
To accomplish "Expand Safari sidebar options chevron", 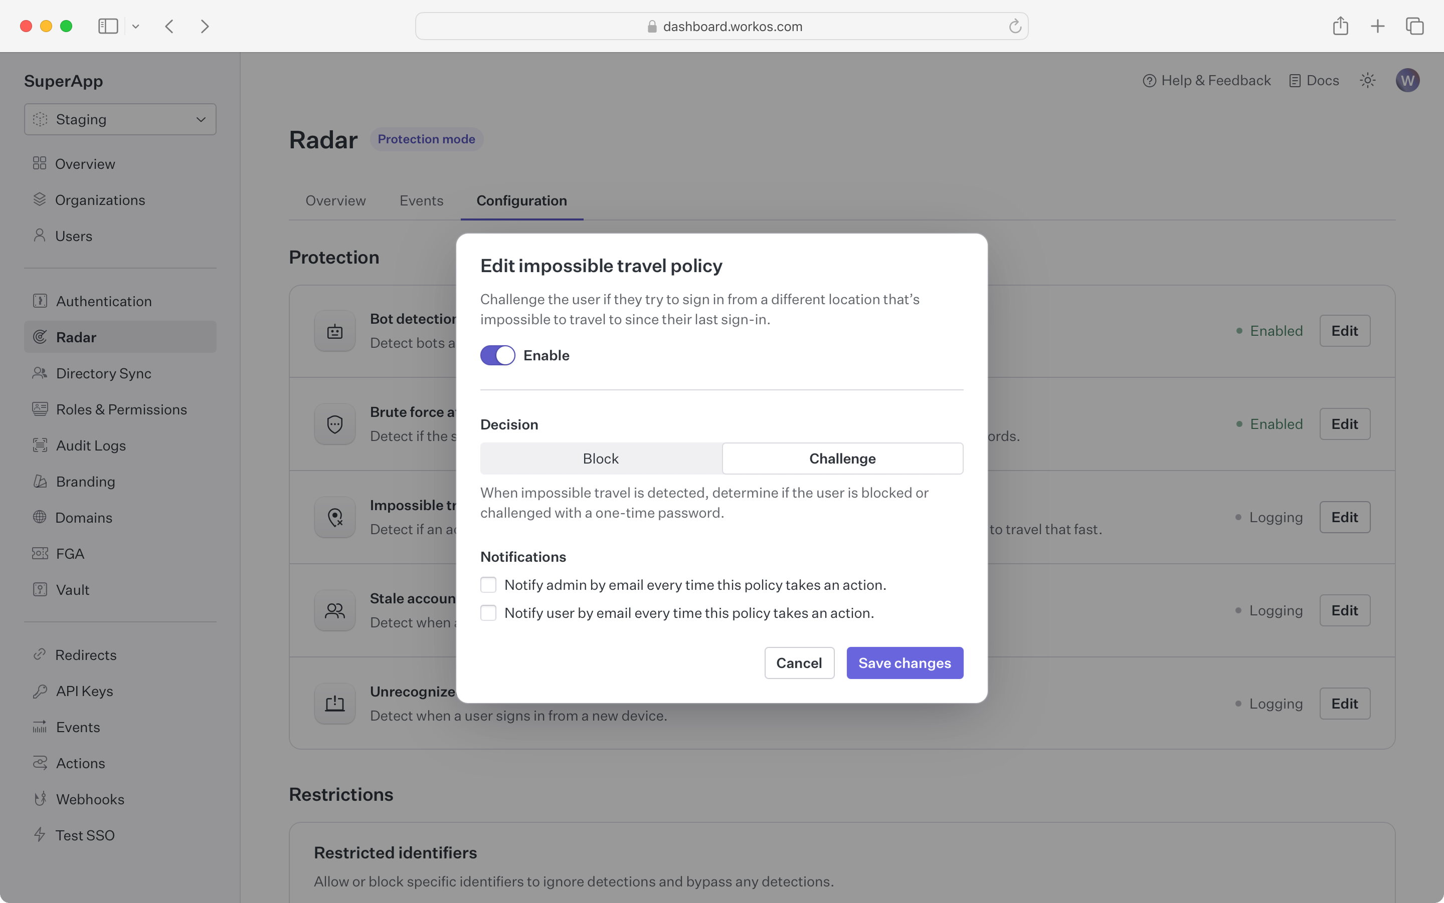I will [x=135, y=26].
